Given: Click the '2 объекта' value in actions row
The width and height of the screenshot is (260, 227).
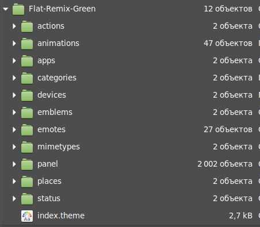Looking at the screenshot, I should click(x=232, y=26).
